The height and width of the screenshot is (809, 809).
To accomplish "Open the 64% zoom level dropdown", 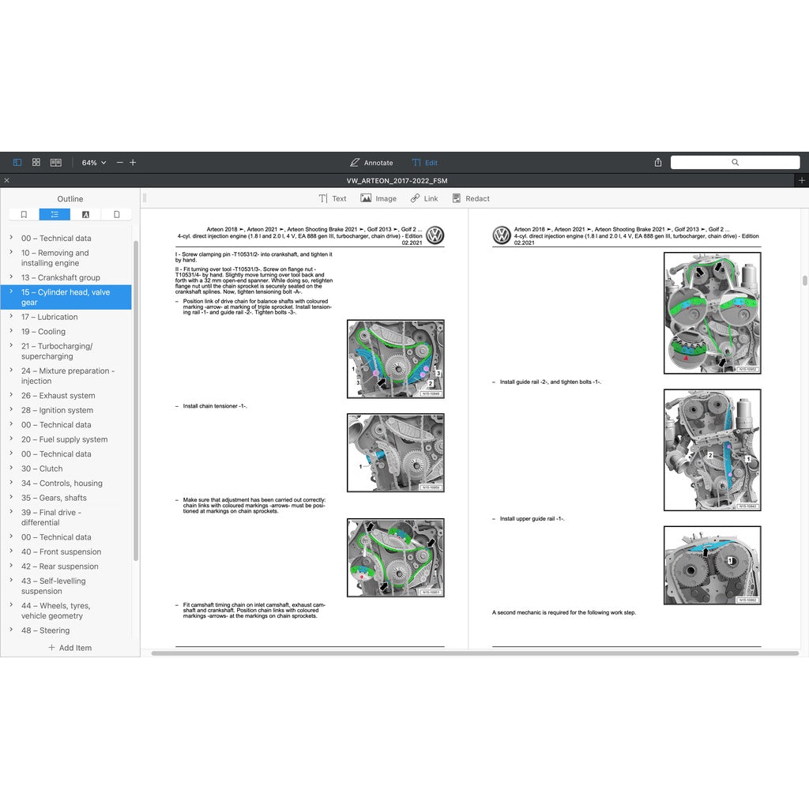I will point(93,163).
